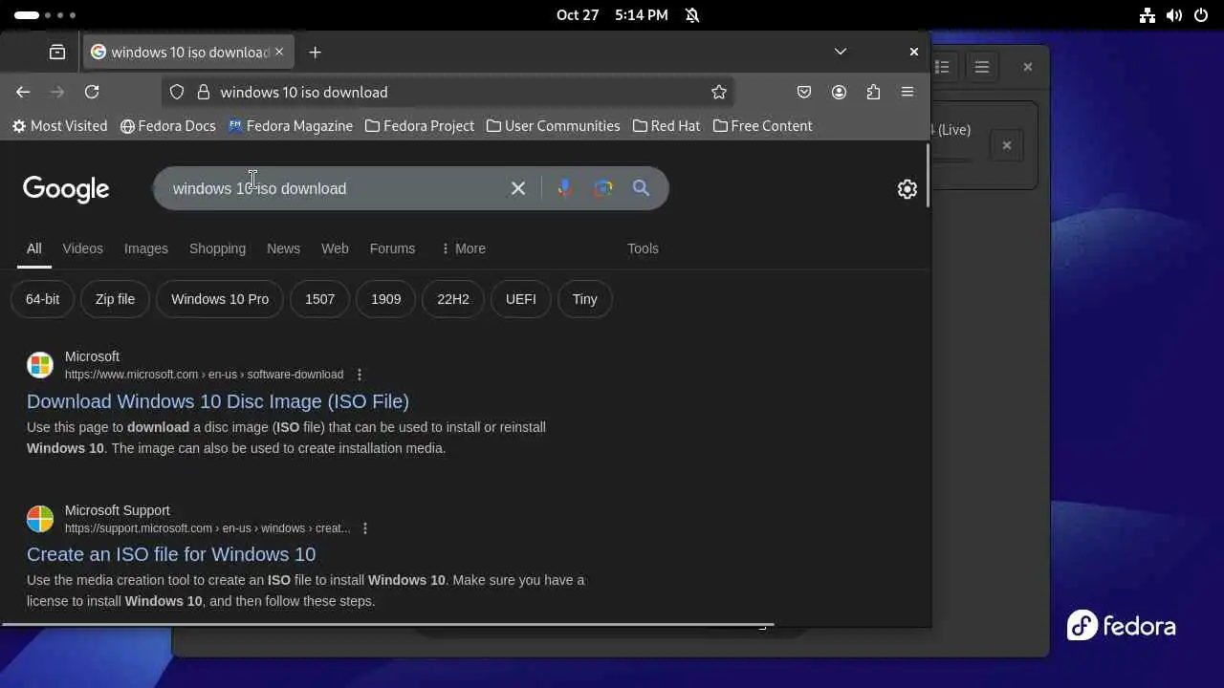Filter by 64-bit chip

[x=42, y=299]
